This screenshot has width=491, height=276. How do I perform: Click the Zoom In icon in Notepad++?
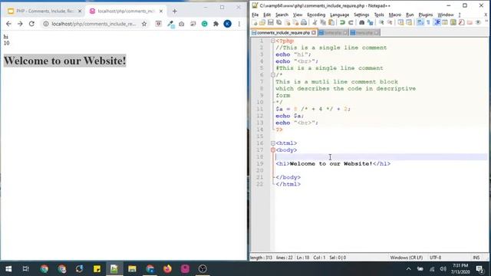(381, 22)
